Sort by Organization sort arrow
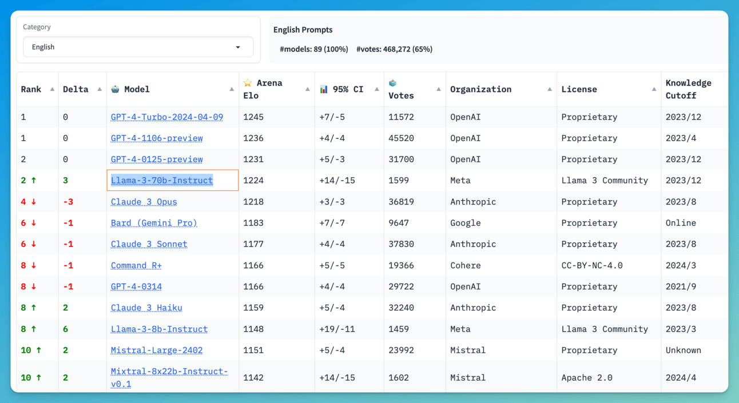 click(550, 89)
